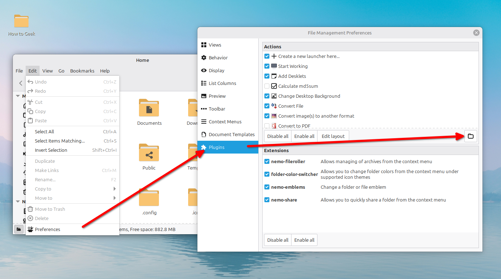Open the Go menu
Screen dimensions: 501x279
[x=61, y=71]
